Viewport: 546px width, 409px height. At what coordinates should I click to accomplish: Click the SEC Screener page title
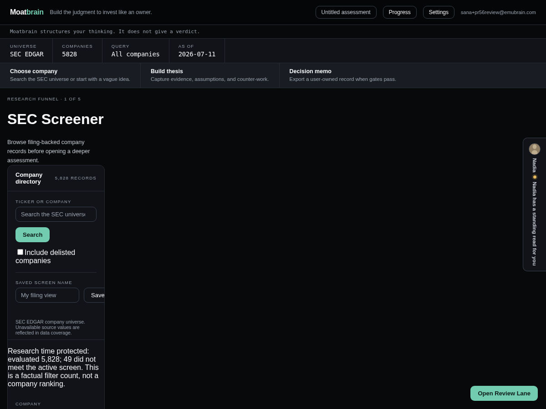tap(56, 119)
